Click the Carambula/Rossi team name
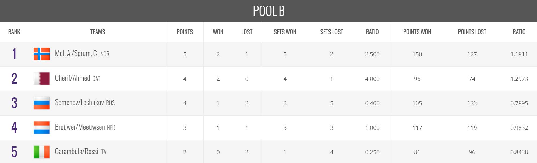The width and height of the screenshot is (537, 163). pos(76,151)
